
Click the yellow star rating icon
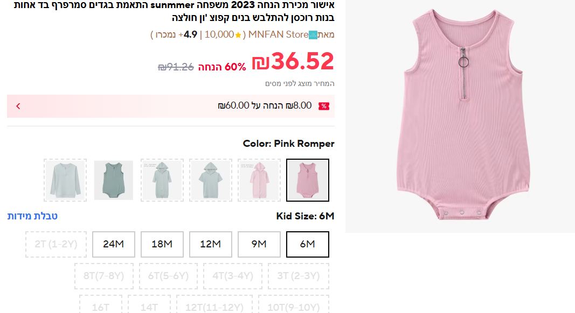click(x=238, y=35)
